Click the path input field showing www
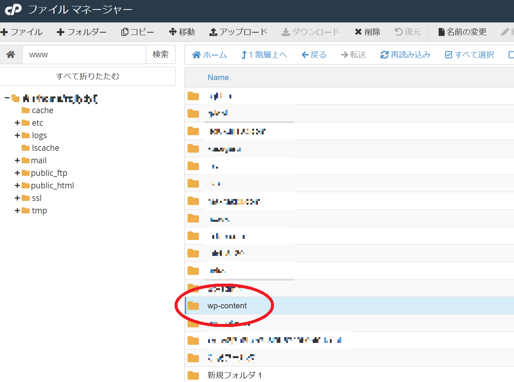This screenshot has height=382, width=514. (84, 55)
